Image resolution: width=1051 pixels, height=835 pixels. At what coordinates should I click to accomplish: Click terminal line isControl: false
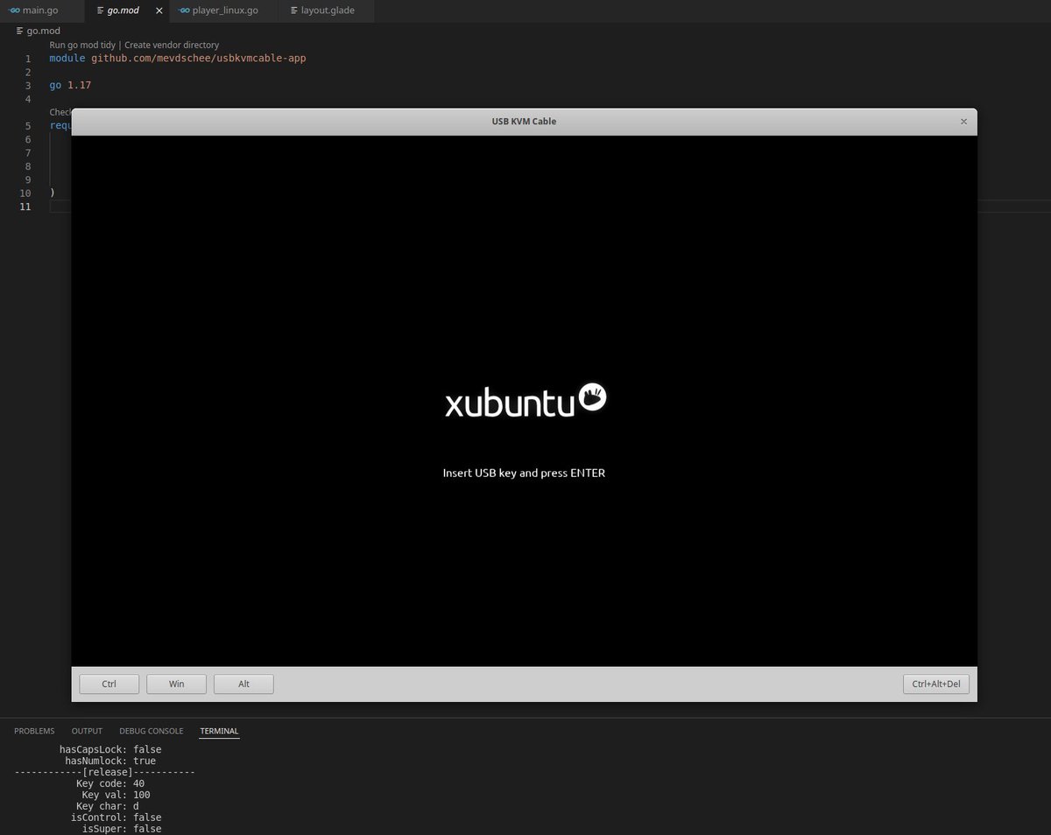pyautogui.click(x=116, y=817)
